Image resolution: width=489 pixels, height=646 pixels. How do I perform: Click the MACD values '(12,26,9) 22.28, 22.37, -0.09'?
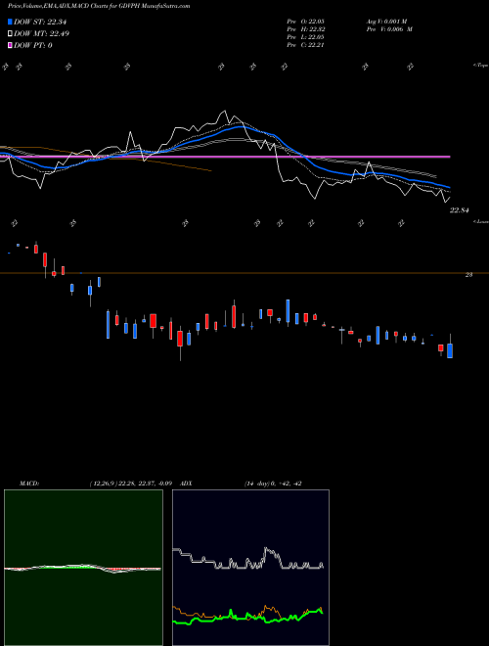(x=130, y=484)
